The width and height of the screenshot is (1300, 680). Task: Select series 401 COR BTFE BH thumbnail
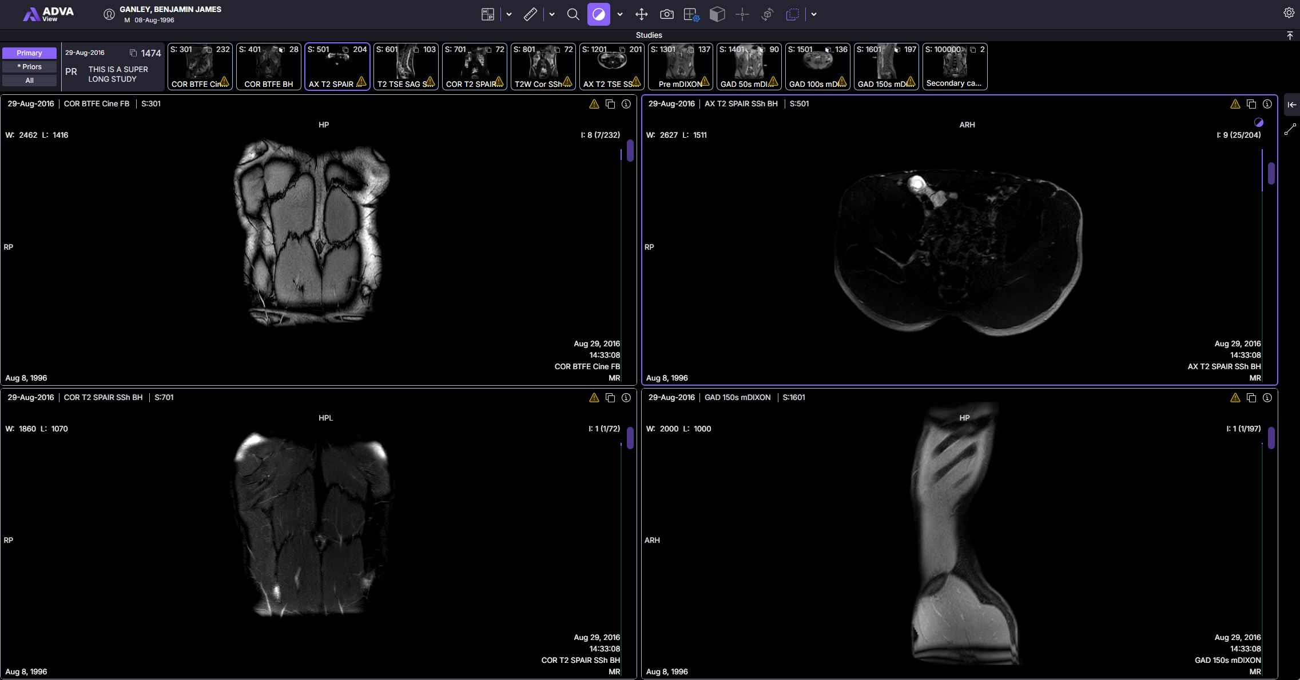pos(269,66)
